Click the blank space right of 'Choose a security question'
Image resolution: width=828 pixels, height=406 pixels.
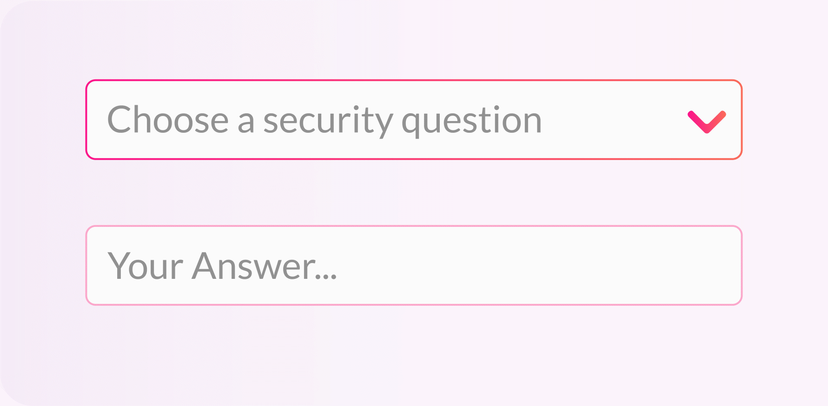(614, 120)
